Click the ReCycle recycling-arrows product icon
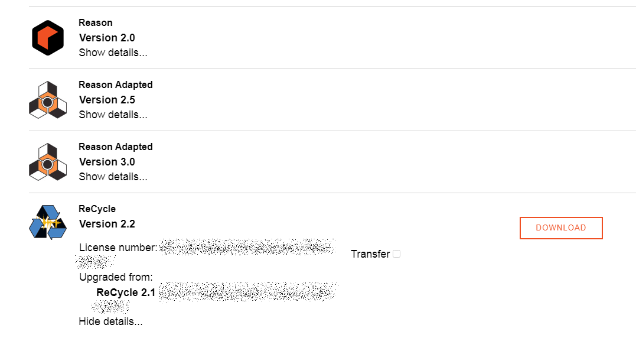The image size is (636, 338). point(48,222)
